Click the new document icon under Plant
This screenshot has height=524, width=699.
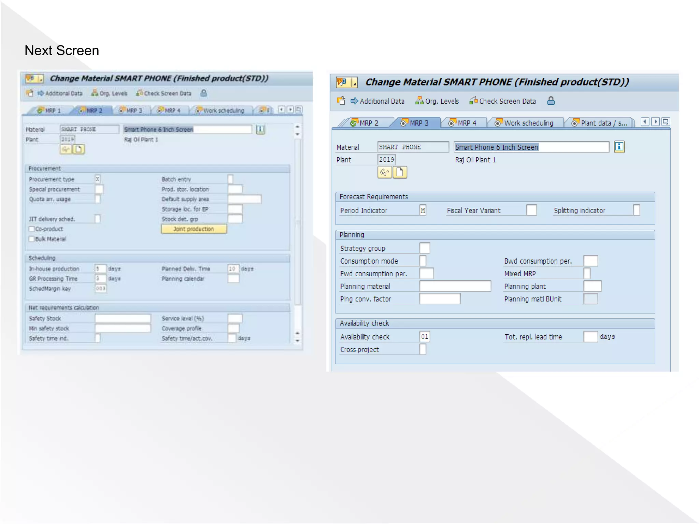click(x=400, y=172)
